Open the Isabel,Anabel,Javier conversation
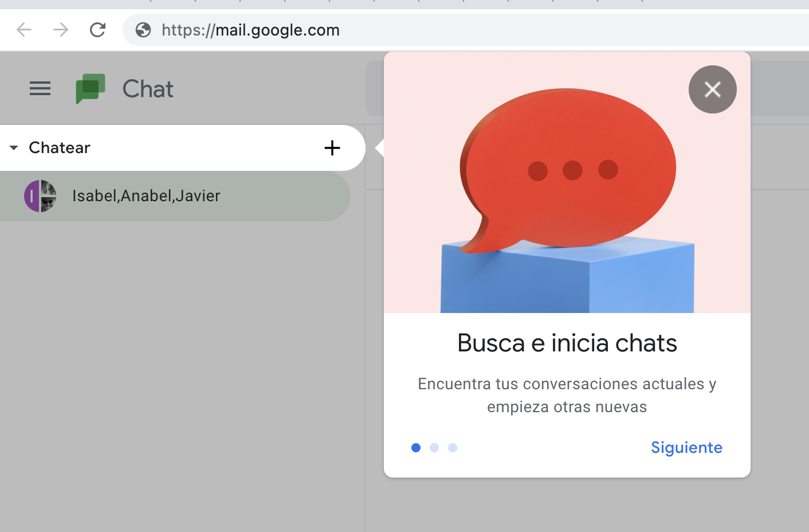 (146, 196)
